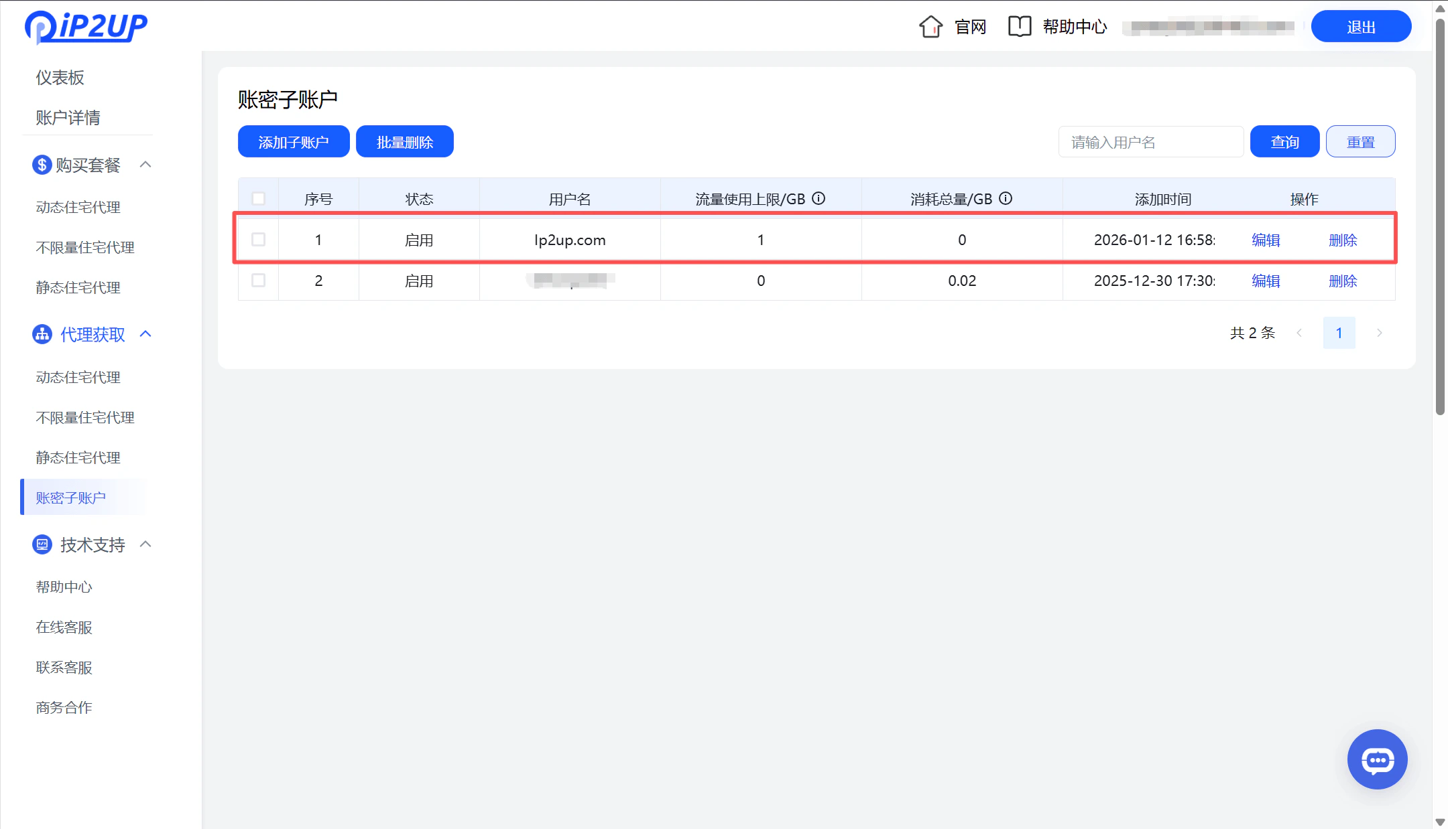This screenshot has height=829, width=1448.
Task: Collapse the 购买套餐 section
Action: coord(146,165)
